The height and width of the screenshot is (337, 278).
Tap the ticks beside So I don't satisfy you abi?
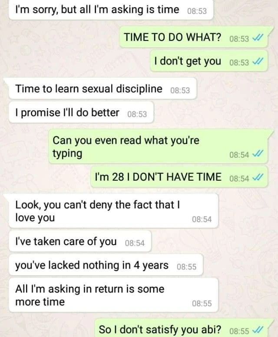coord(257,330)
